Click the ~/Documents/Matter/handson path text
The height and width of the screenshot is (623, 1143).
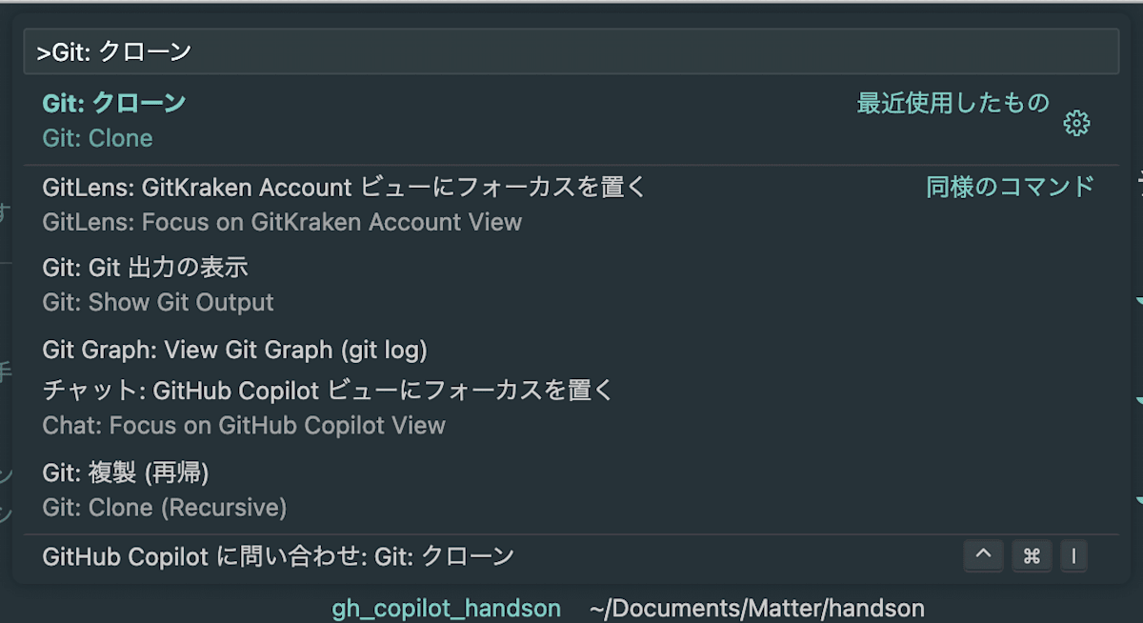(757, 609)
